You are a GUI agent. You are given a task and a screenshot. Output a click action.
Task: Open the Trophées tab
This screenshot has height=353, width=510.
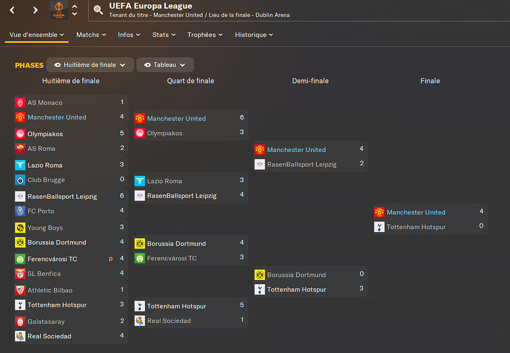tap(205, 35)
